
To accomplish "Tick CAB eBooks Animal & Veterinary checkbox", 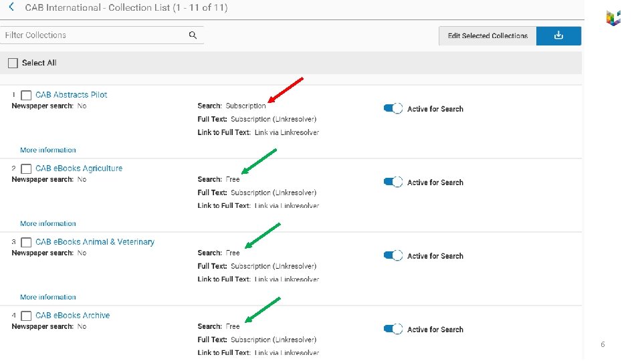I will tap(26, 242).
